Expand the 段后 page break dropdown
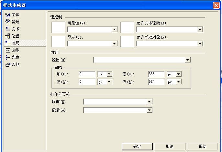 (150, 110)
